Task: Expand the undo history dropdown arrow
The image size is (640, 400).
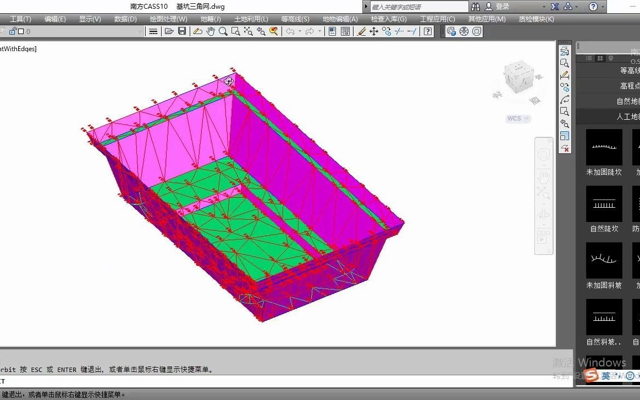Action: [x=300, y=31]
